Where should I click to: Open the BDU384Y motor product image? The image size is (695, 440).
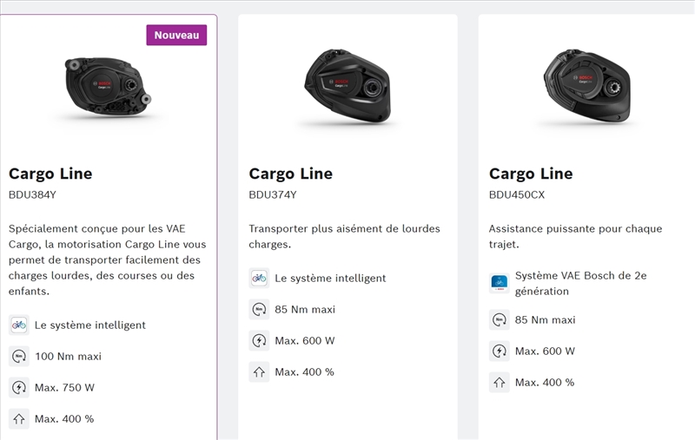click(108, 87)
